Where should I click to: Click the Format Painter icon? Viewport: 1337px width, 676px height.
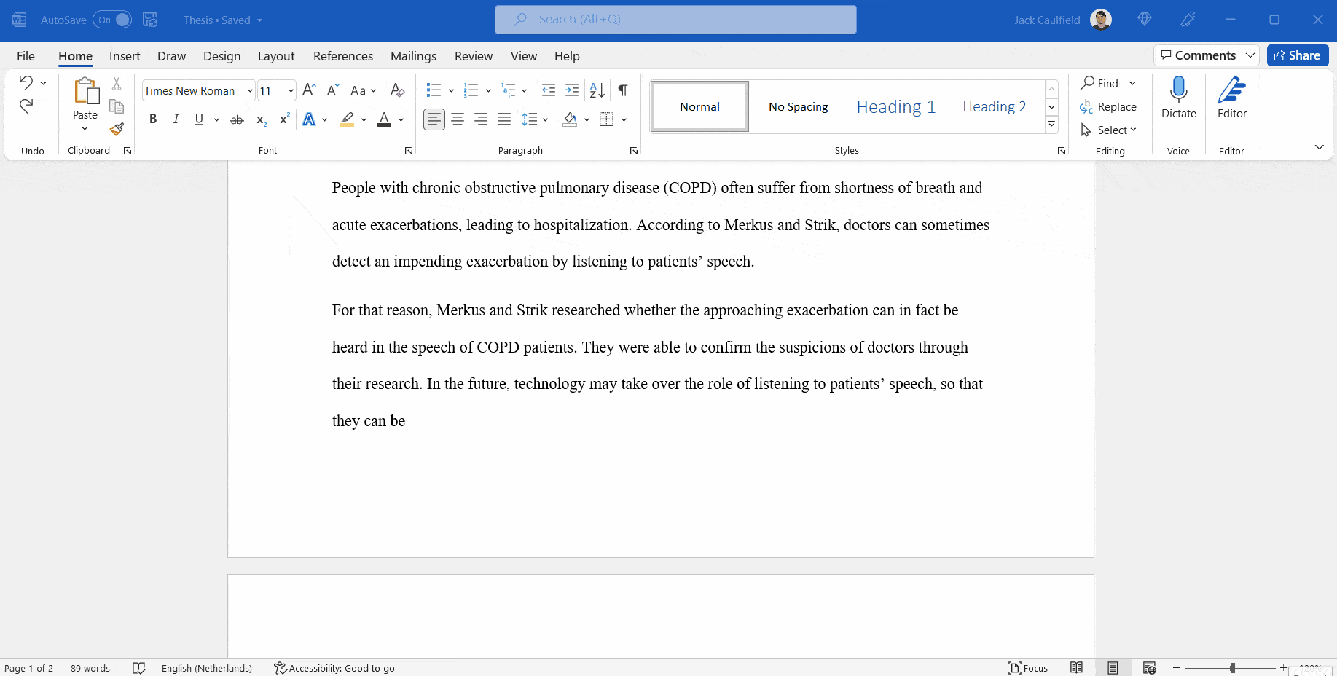tap(117, 130)
